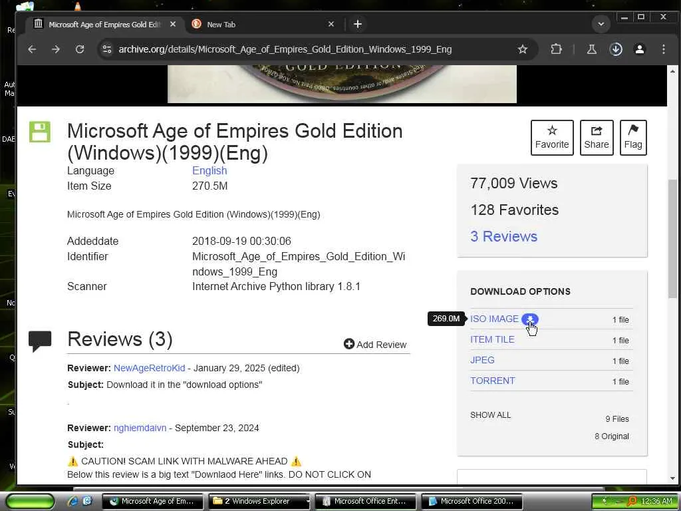681x511 pixels.
Task: Flag this archive item
Action: [x=633, y=137]
